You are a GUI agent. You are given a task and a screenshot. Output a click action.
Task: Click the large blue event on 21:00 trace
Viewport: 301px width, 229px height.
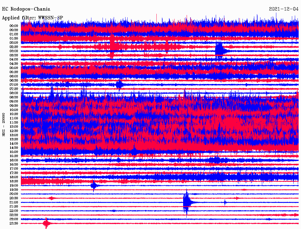pos(186,202)
